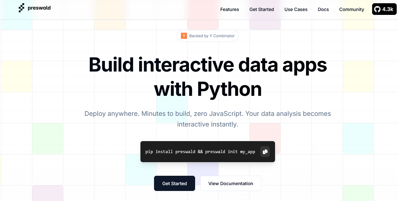Click the preswald logo icon

point(22,8)
